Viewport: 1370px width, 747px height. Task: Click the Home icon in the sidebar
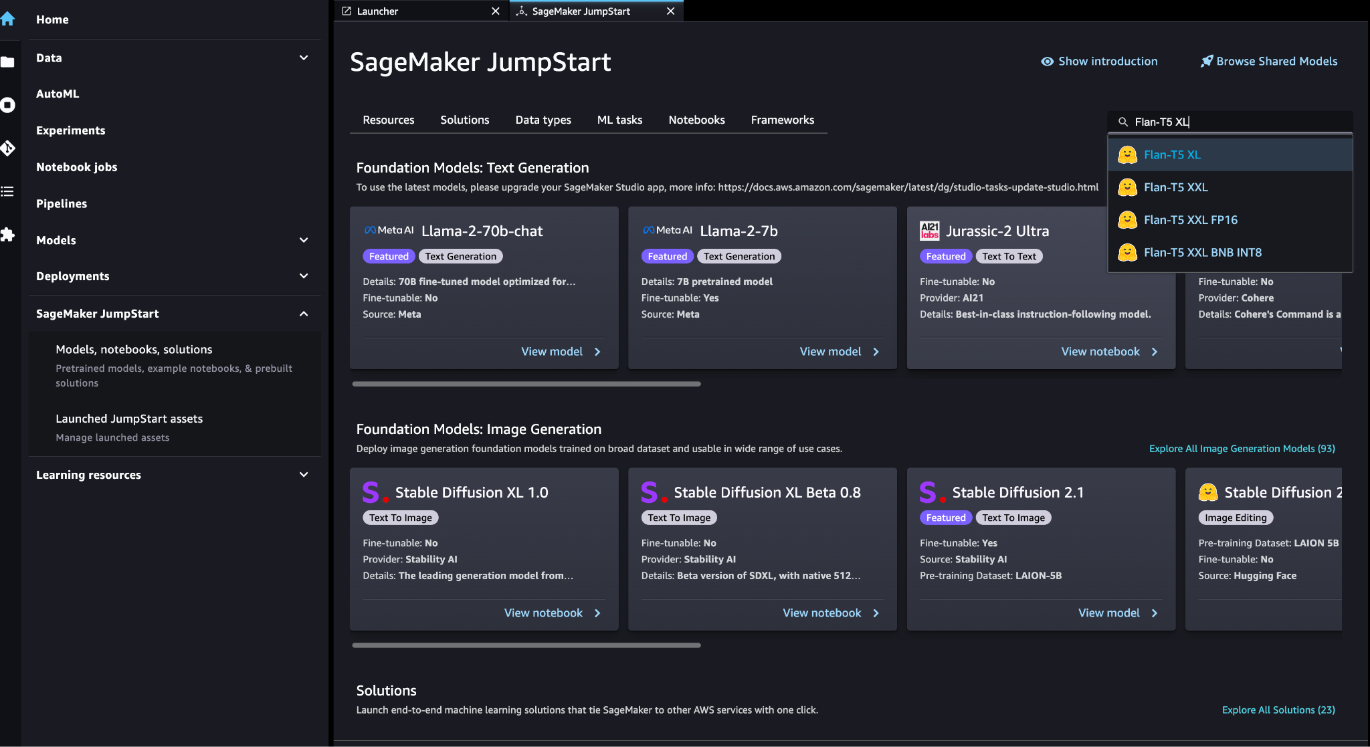point(8,19)
